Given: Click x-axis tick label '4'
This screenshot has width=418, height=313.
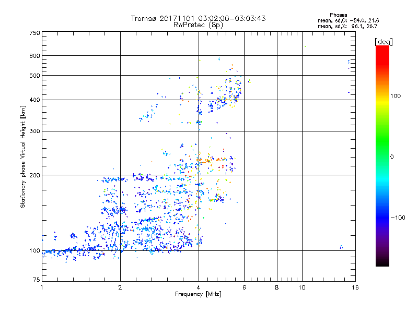Looking at the screenshot, I should [199, 287].
